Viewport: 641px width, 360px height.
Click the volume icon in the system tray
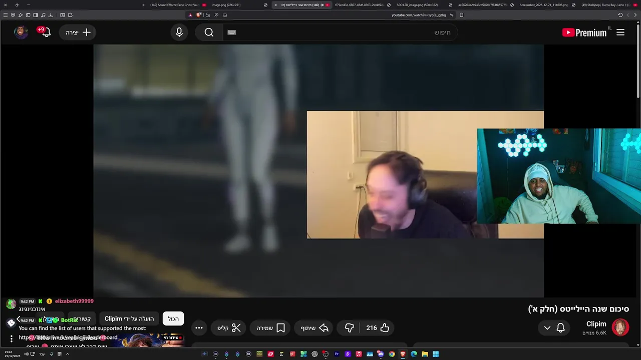pos(27,354)
